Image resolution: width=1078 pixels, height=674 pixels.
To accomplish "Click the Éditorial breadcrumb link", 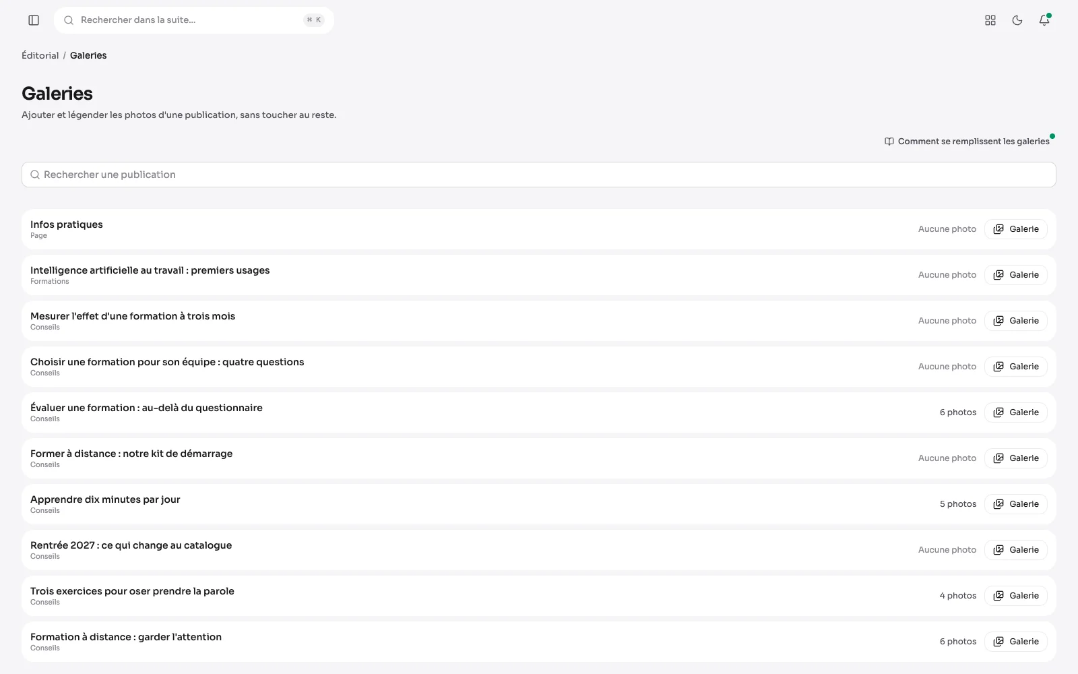I will point(40,55).
